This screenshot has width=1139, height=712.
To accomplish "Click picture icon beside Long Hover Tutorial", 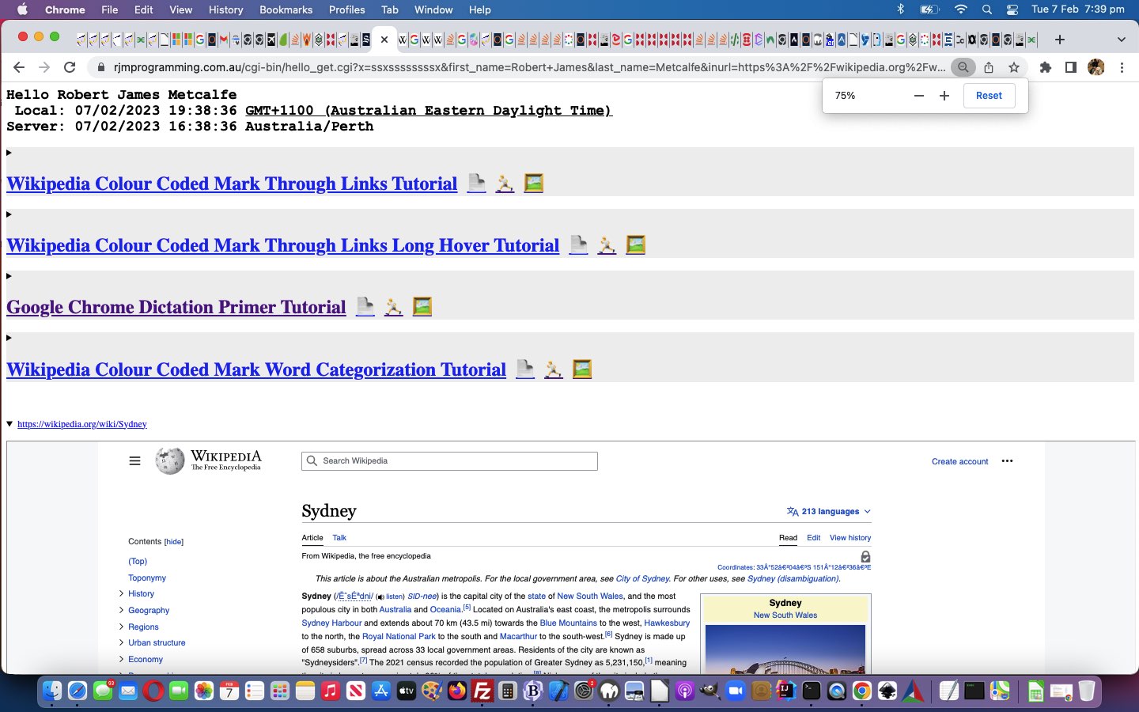I will coord(636,244).
